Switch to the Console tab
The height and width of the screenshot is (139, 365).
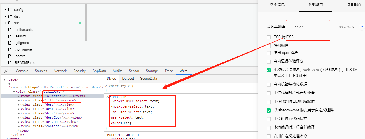point(22,71)
